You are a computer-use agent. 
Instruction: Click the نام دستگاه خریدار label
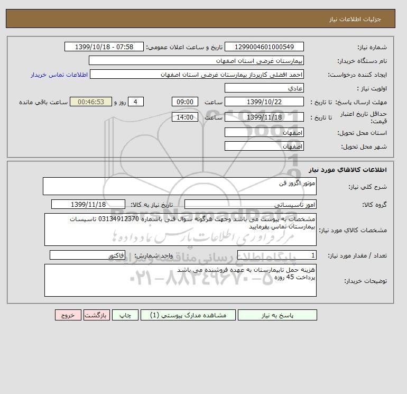362,61
